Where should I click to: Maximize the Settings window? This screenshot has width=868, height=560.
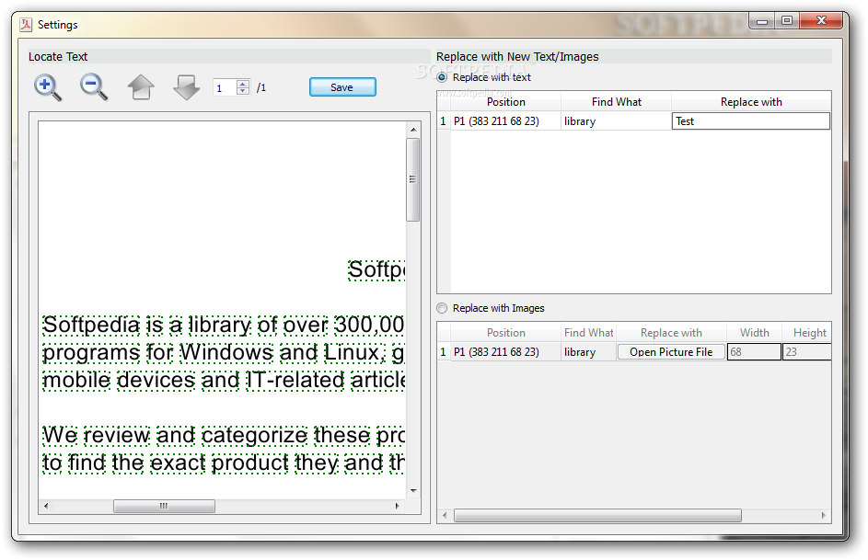tap(787, 20)
